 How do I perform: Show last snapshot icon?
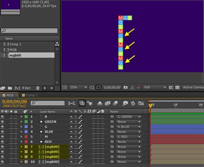coord(132,87)
